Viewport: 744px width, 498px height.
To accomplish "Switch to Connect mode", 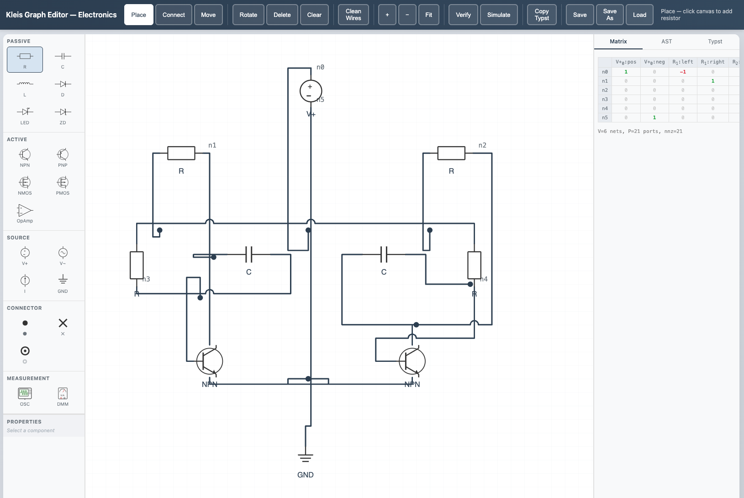I will 174,15.
